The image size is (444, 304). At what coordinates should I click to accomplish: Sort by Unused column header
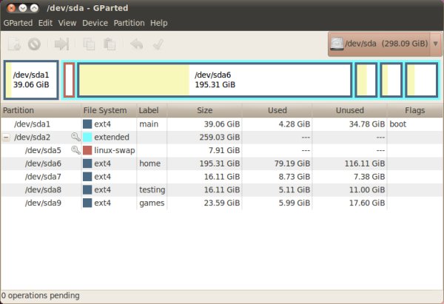349,110
